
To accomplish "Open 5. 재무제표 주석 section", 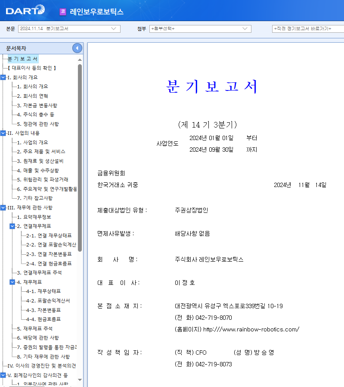I will 35,329.
